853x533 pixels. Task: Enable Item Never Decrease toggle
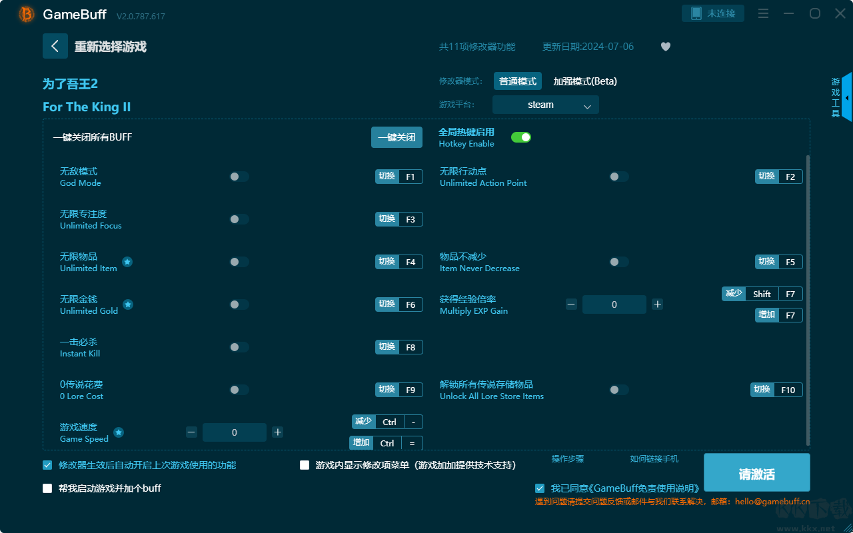619,262
